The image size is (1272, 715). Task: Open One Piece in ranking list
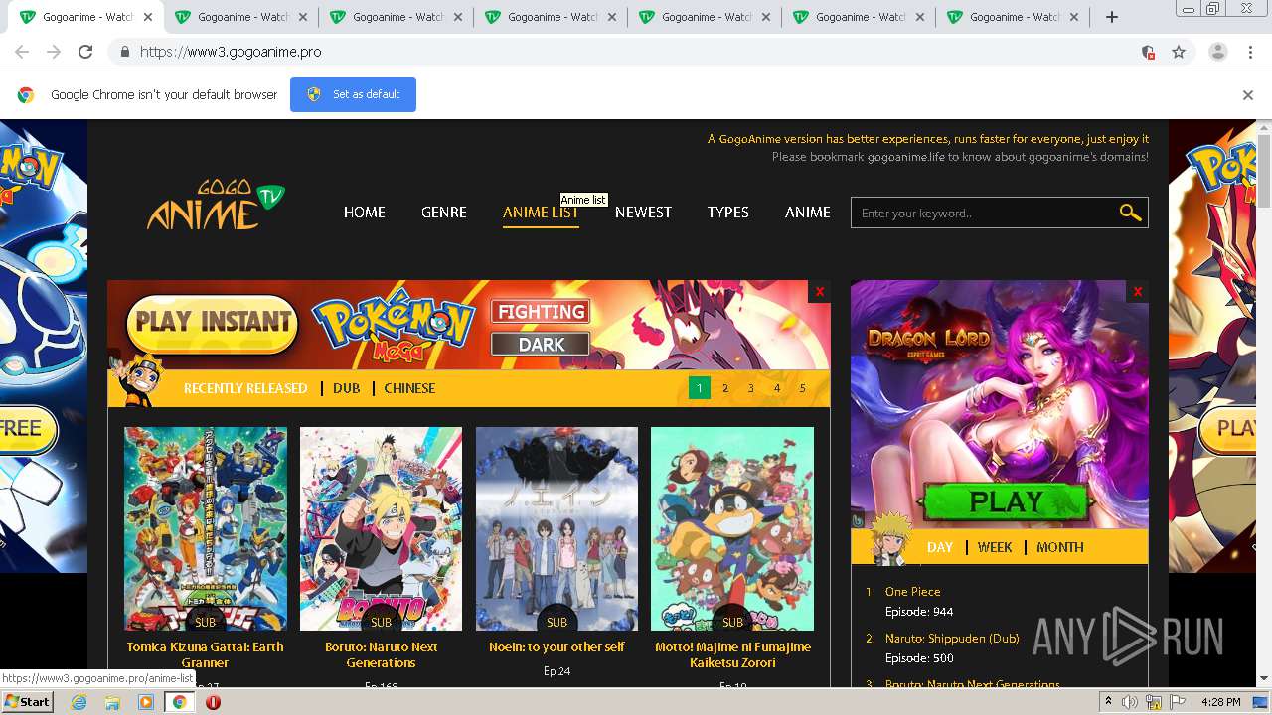[913, 592]
